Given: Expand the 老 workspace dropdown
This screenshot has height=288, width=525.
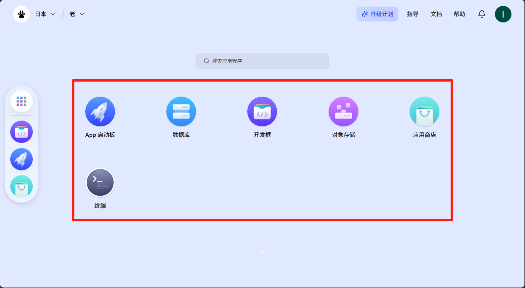Looking at the screenshot, I should [77, 14].
